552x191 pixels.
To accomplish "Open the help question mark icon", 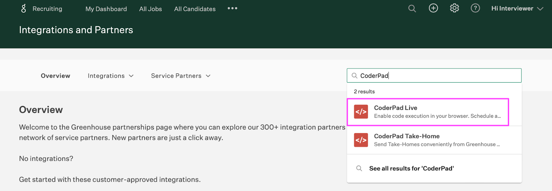I will tap(475, 8).
